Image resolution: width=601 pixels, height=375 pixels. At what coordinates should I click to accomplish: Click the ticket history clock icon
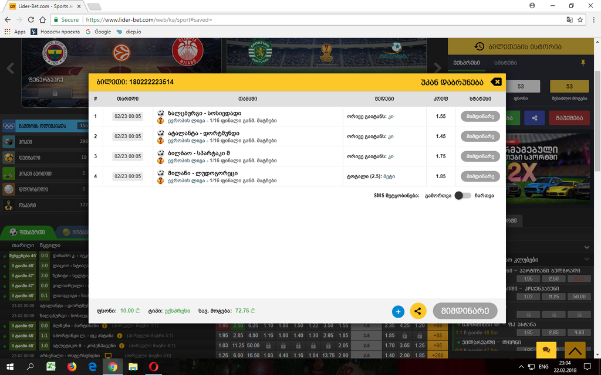pos(479,47)
